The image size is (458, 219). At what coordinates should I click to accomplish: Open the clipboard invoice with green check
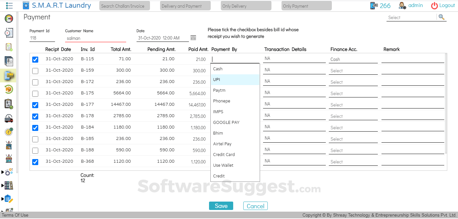(9, 47)
